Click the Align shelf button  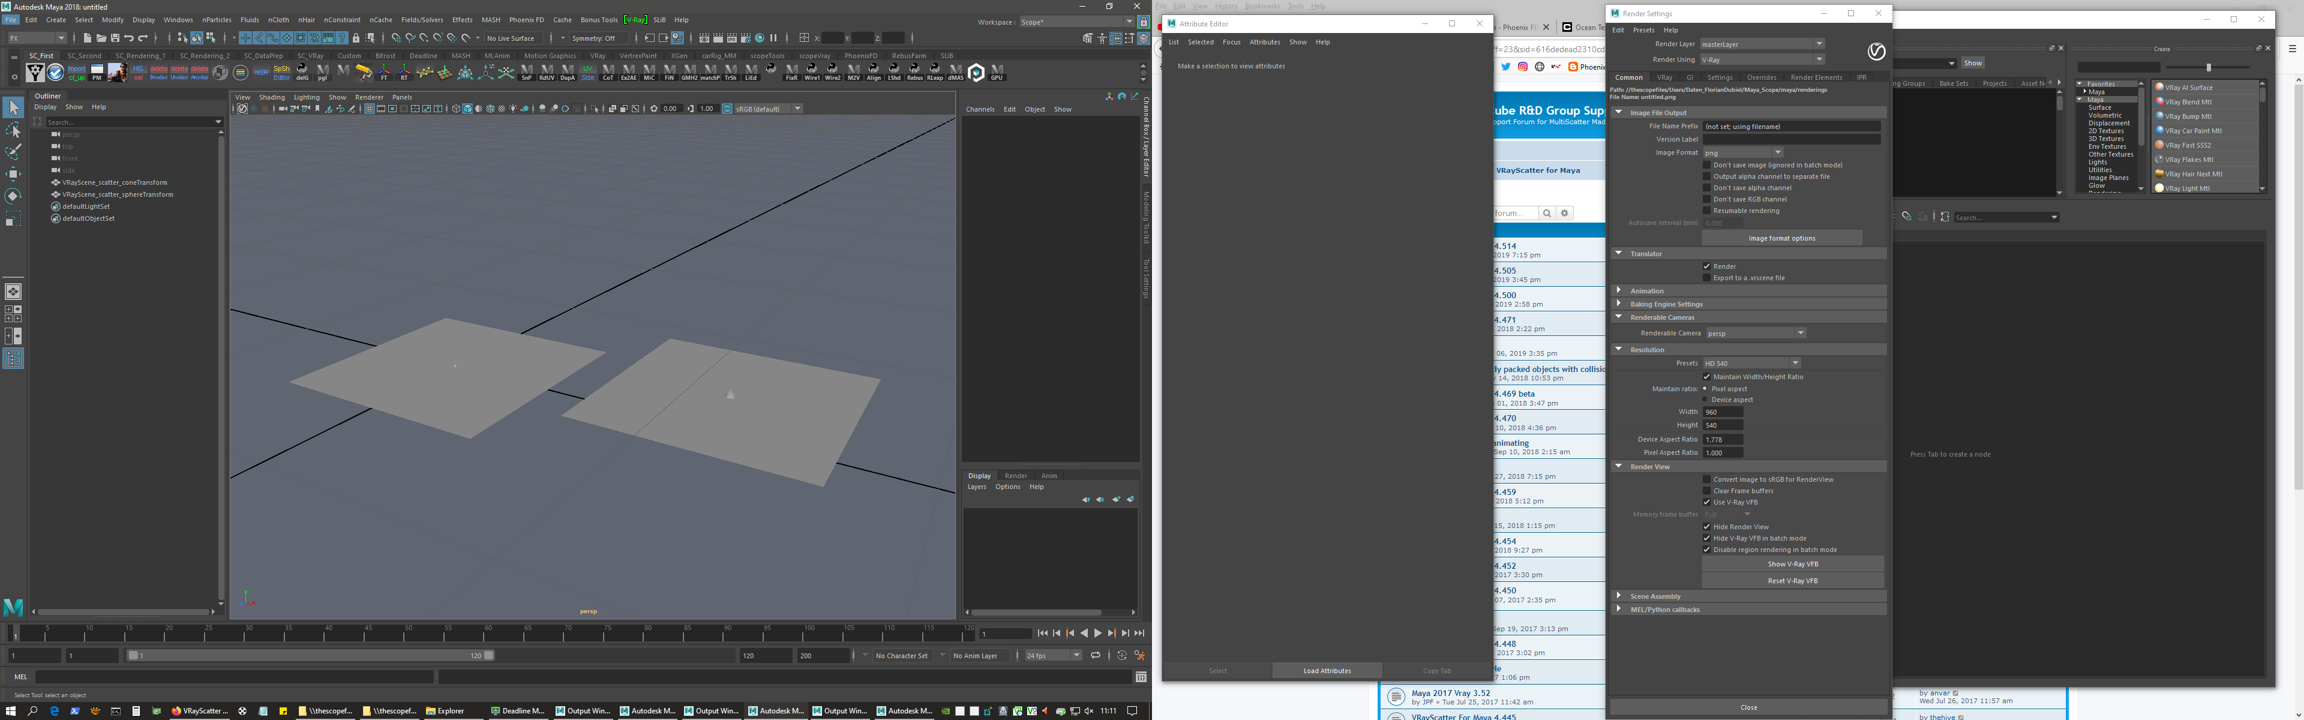pos(874,73)
